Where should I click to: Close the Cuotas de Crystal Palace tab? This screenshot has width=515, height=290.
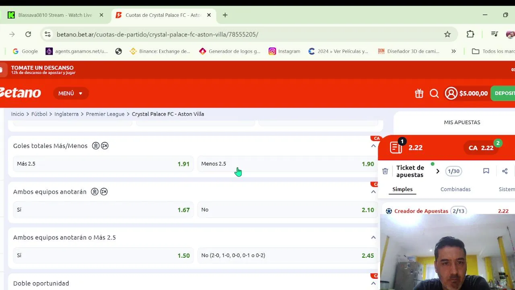tap(209, 15)
